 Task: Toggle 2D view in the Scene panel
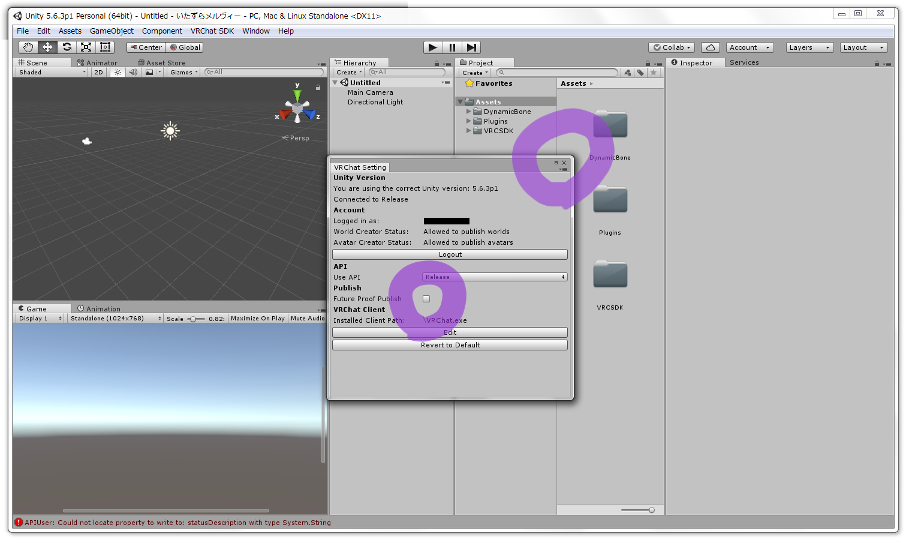[98, 72]
